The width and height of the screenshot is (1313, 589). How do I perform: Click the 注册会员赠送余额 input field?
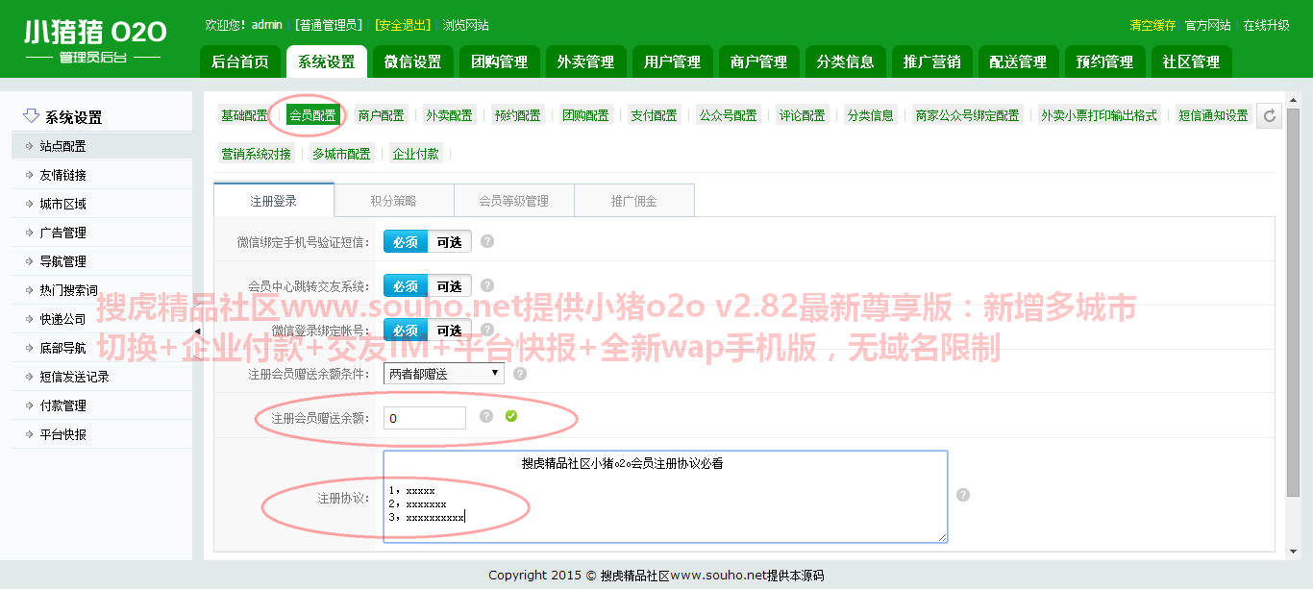pos(424,418)
